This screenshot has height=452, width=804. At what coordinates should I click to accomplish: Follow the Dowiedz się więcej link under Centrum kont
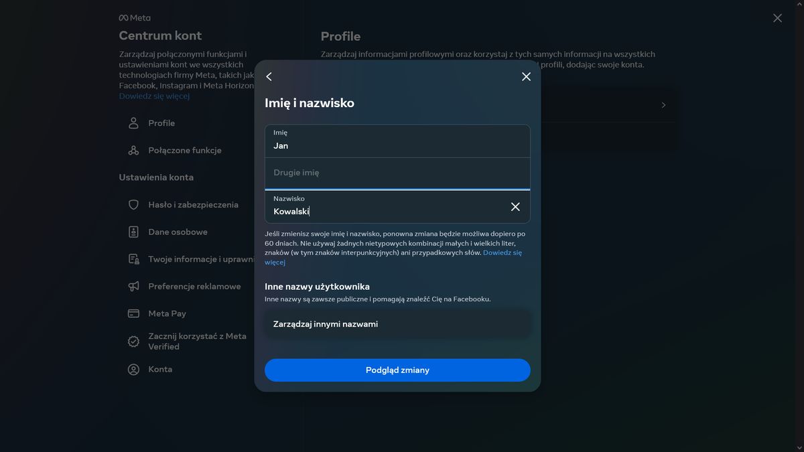154,96
